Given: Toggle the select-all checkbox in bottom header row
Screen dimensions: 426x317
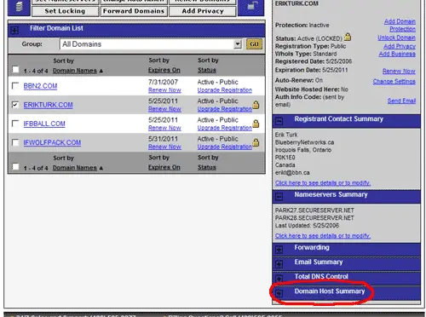Looking at the screenshot, I should pos(15,167).
